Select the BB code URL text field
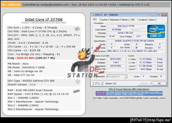 [x=129, y=98]
